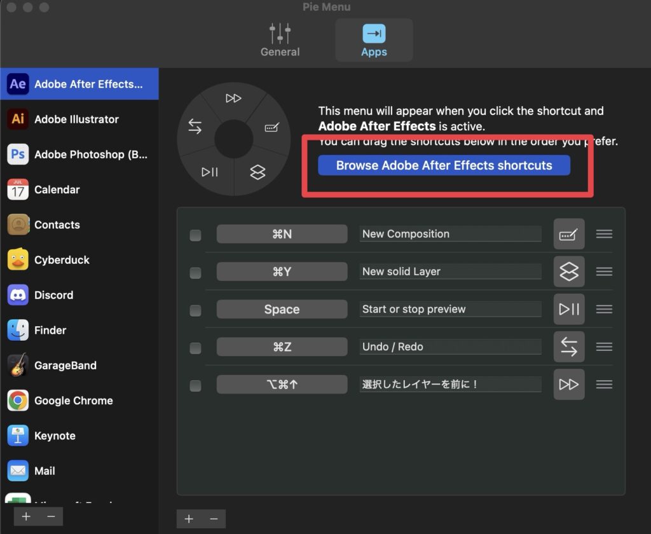
Task: Pick Contacts in the sidebar
Action: coord(79,224)
